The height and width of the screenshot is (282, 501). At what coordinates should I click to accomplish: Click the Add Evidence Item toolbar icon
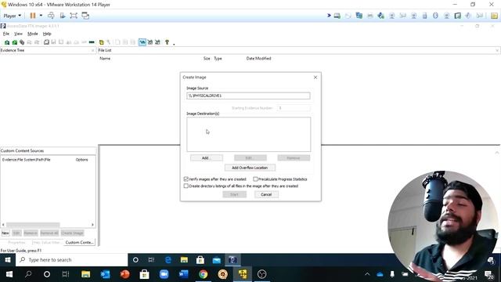7,42
